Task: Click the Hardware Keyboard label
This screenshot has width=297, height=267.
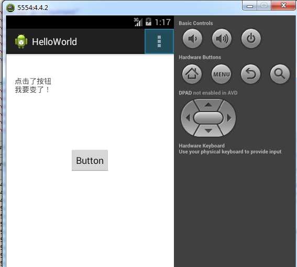Action: (202, 146)
